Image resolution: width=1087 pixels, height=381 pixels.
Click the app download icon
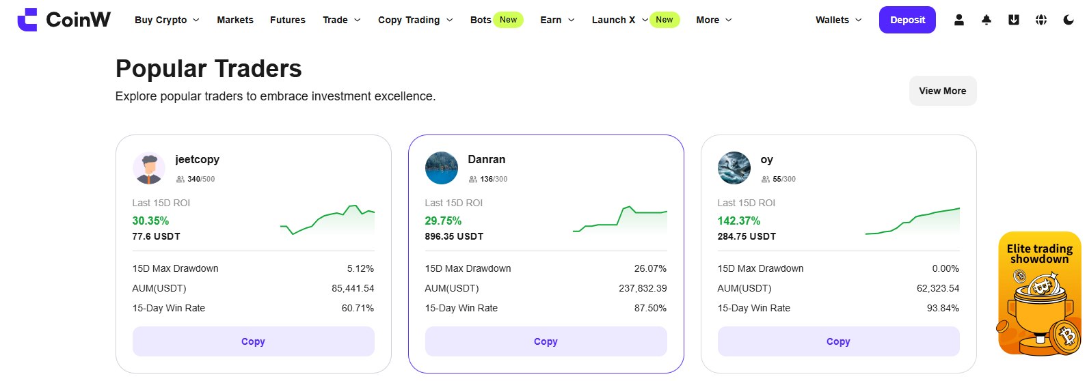click(x=1014, y=20)
